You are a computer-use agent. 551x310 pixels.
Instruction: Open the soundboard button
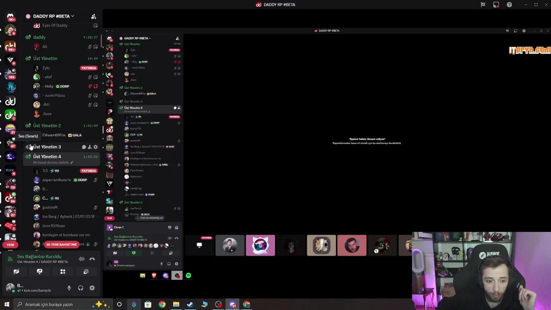pos(86,272)
